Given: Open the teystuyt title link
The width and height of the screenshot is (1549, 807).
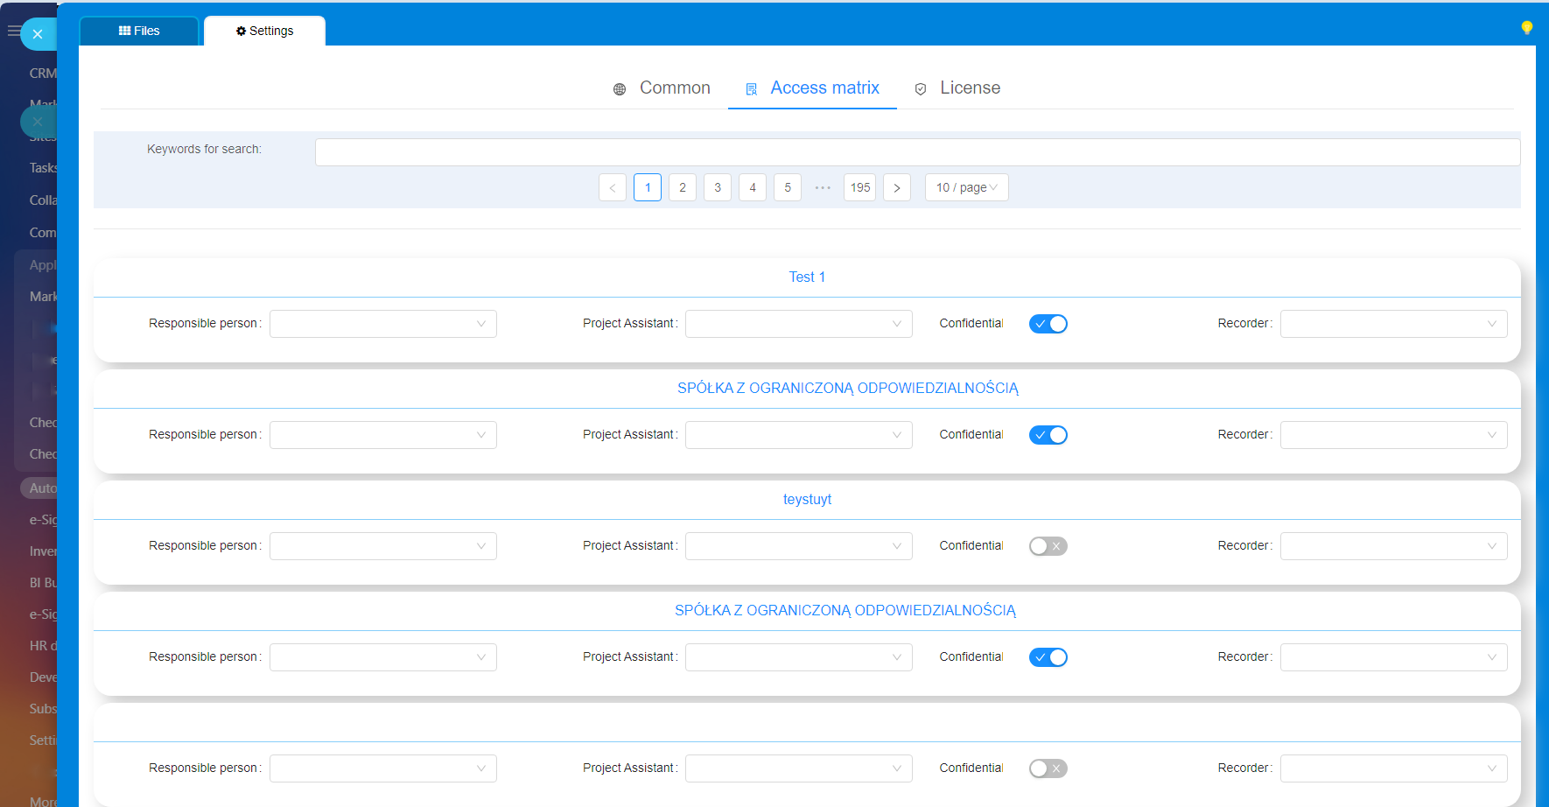Looking at the screenshot, I should click(x=807, y=499).
